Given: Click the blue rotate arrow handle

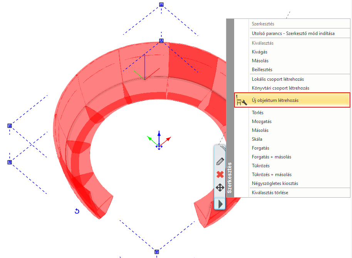Looking at the screenshot, I should point(77,211).
